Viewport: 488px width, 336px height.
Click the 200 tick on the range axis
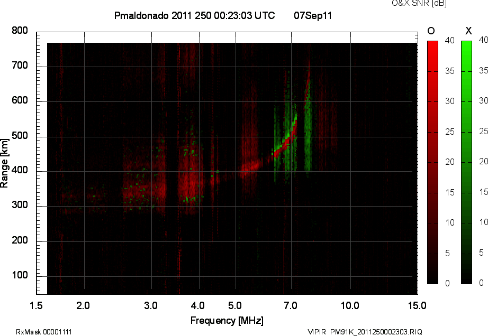pyautogui.click(x=20, y=240)
